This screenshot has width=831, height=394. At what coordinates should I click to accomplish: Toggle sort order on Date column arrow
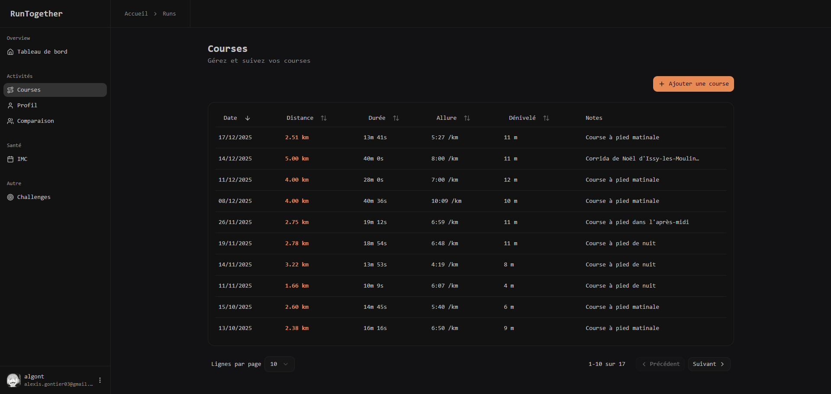pos(248,118)
